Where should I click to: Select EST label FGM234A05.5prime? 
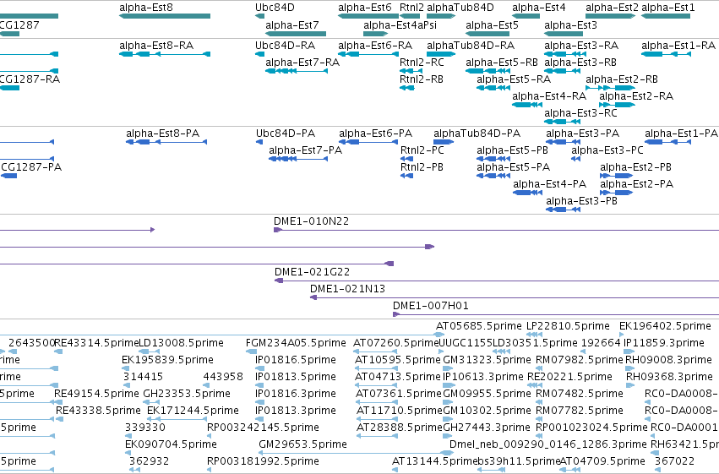click(296, 343)
